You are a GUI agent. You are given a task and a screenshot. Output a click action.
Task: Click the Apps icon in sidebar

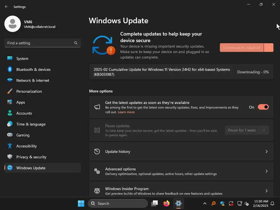tap(10, 102)
